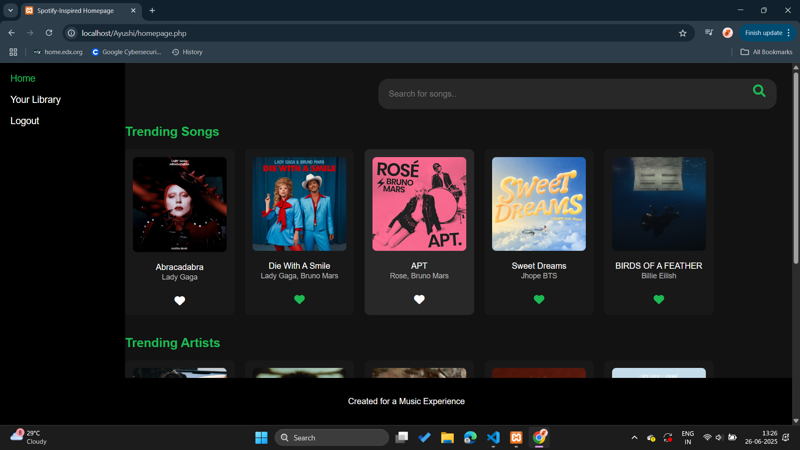Open the blue checkmark To Do app
The height and width of the screenshot is (450, 800).
click(x=425, y=437)
